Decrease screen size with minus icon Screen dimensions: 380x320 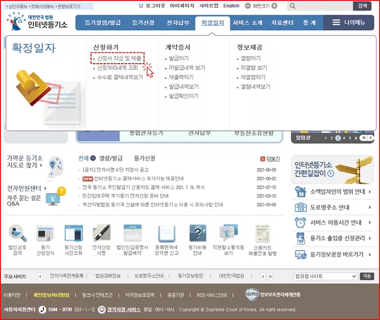pos(247,6)
